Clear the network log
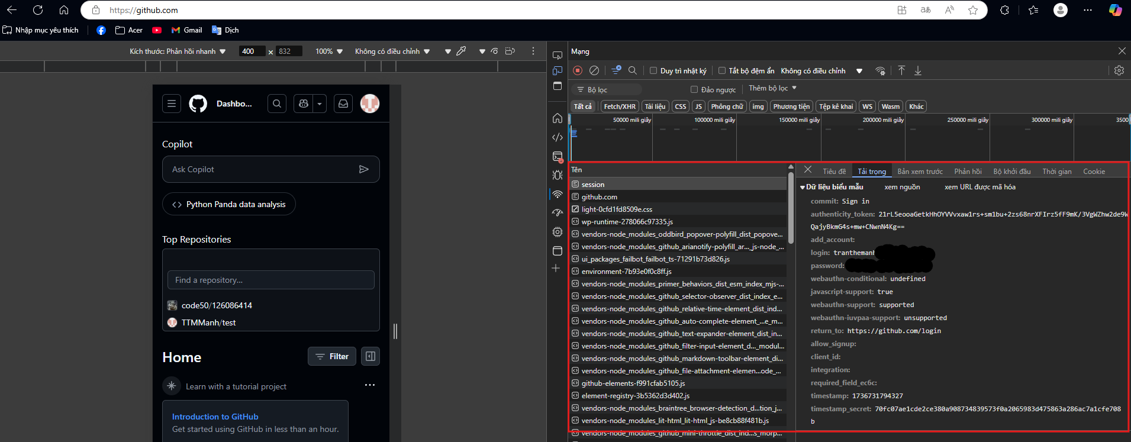The width and height of the screenshot is (1131, 442). [x=594, y=70]
